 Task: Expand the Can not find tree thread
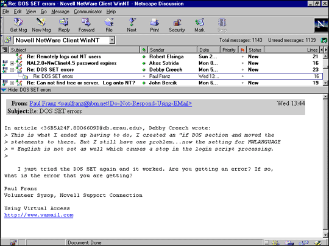pyautogui.click(x=12, y=83)
